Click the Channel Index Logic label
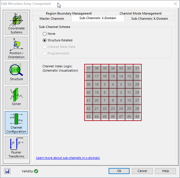Viewport: 180px width, 178px height. click(x=57, y=66)
